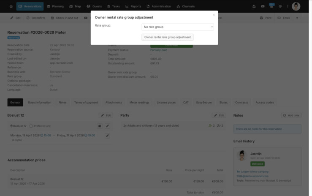Click the green guest count icon
The image size is (312, 196).
click(x=210, y=125)
